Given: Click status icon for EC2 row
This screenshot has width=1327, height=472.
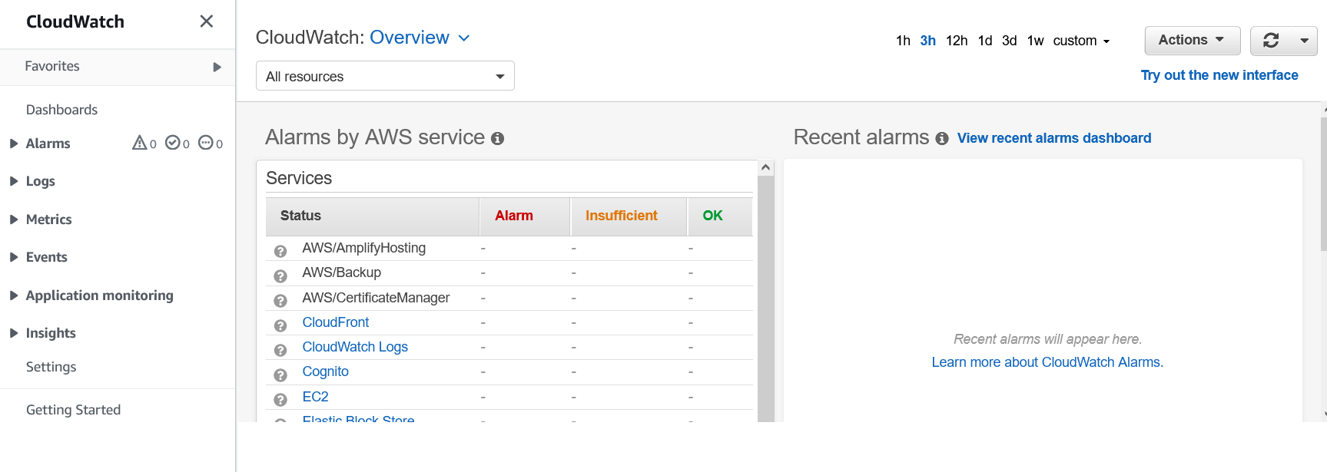Looking at the screenshot, I should (280, 400).
